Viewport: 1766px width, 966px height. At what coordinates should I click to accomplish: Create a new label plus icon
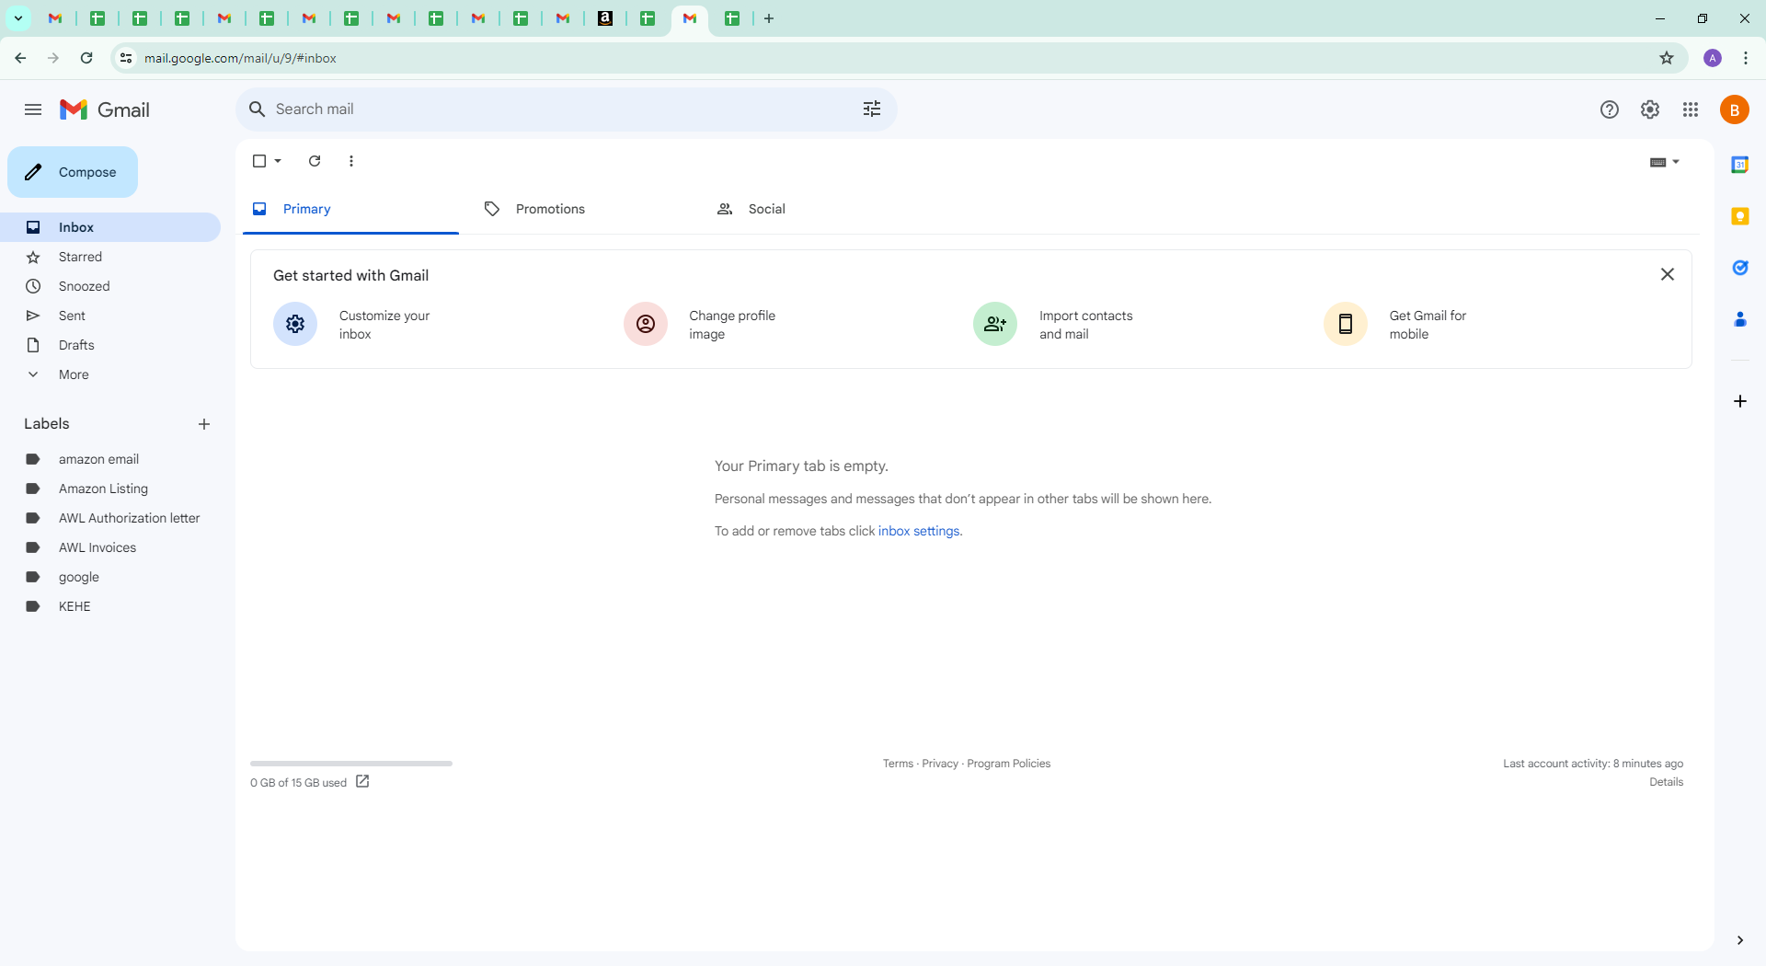point(204,424)
